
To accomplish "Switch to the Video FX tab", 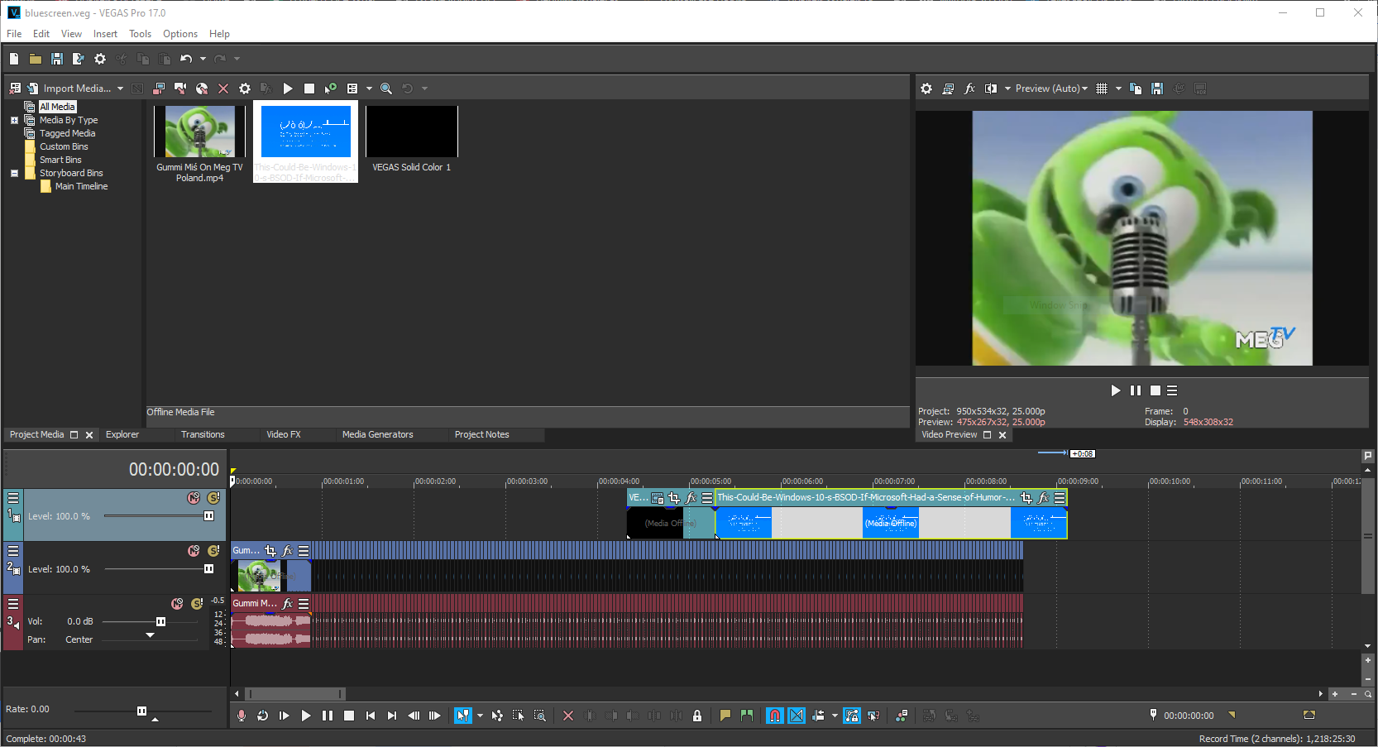I will pos(284,434).
